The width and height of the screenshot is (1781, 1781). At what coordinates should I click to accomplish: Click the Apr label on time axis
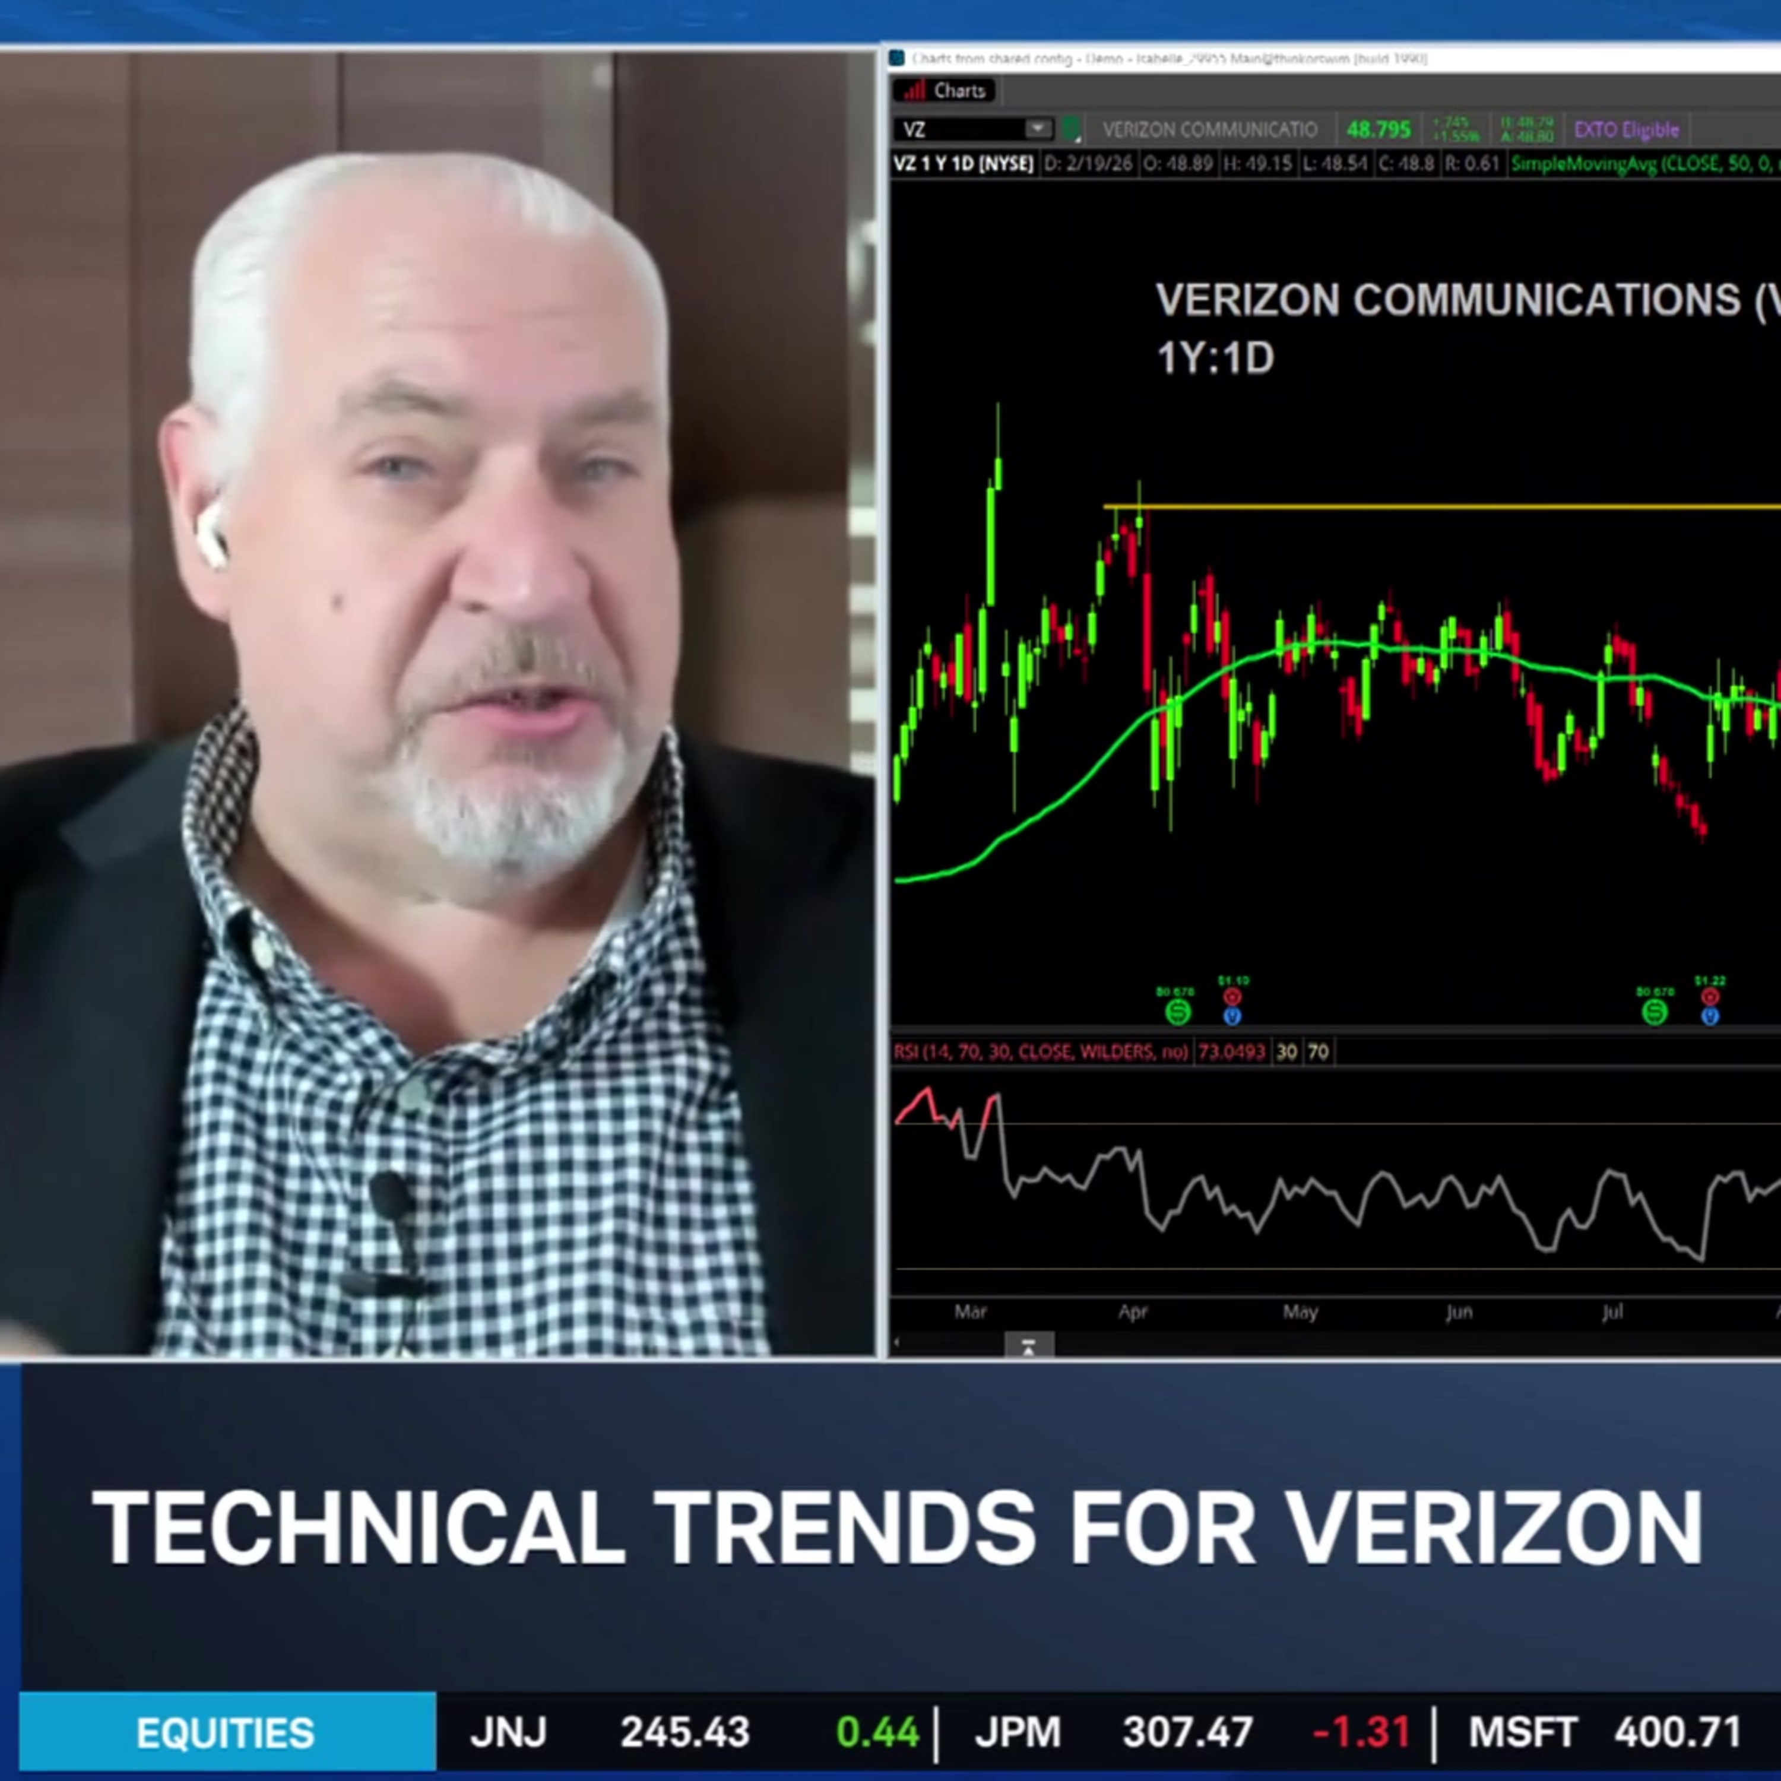1132,1312
